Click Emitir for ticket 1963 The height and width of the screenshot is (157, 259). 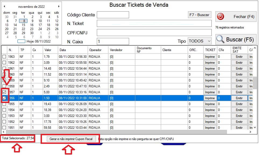pos(239,57)
